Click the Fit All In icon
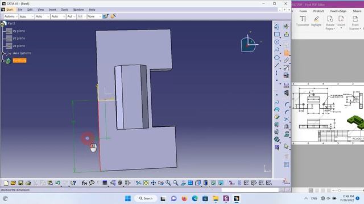The height and width of the screenshot is (204, 364). pyautogui.click(x=146, y=183)
